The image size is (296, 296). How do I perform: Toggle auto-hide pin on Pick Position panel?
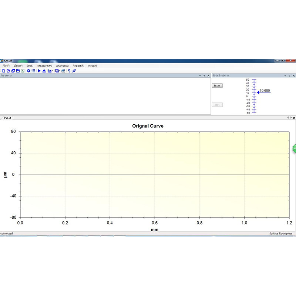[x=289, y=75]
